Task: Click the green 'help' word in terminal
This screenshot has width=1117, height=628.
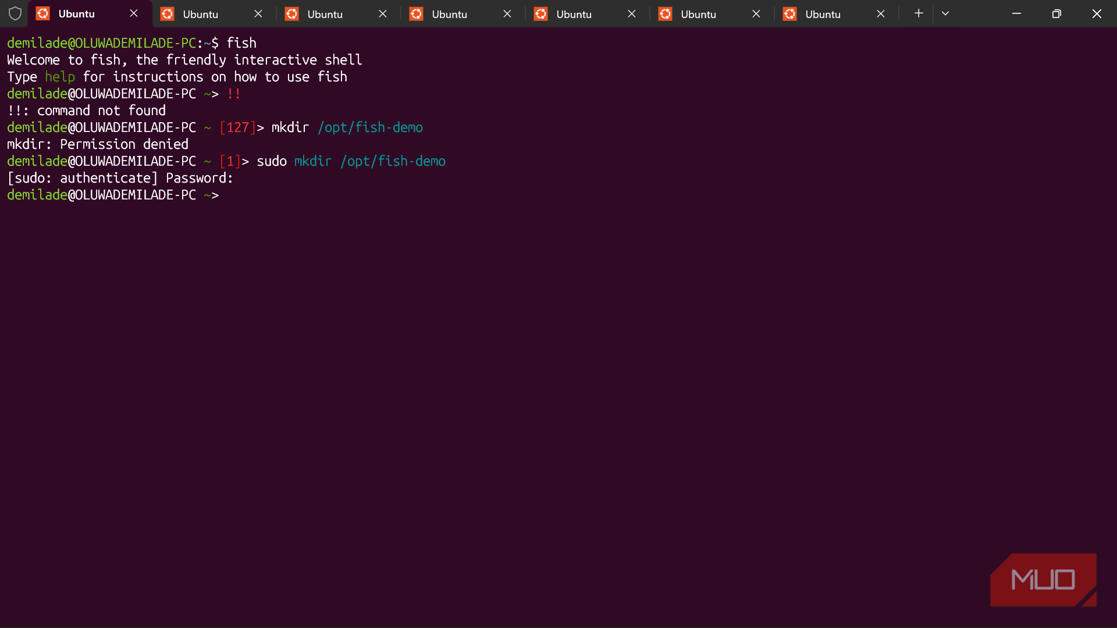Action: point(60,77)
